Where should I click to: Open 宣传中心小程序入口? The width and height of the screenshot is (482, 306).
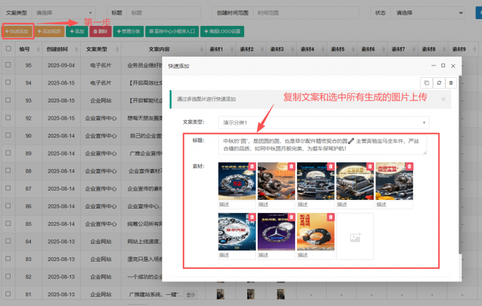(172, 31)
